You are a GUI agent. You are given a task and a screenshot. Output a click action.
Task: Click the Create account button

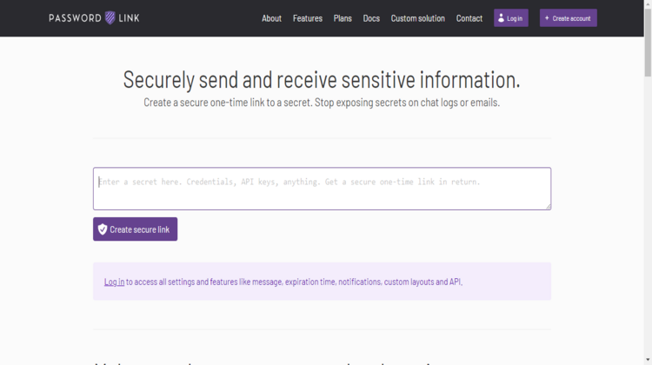point(568,18)
